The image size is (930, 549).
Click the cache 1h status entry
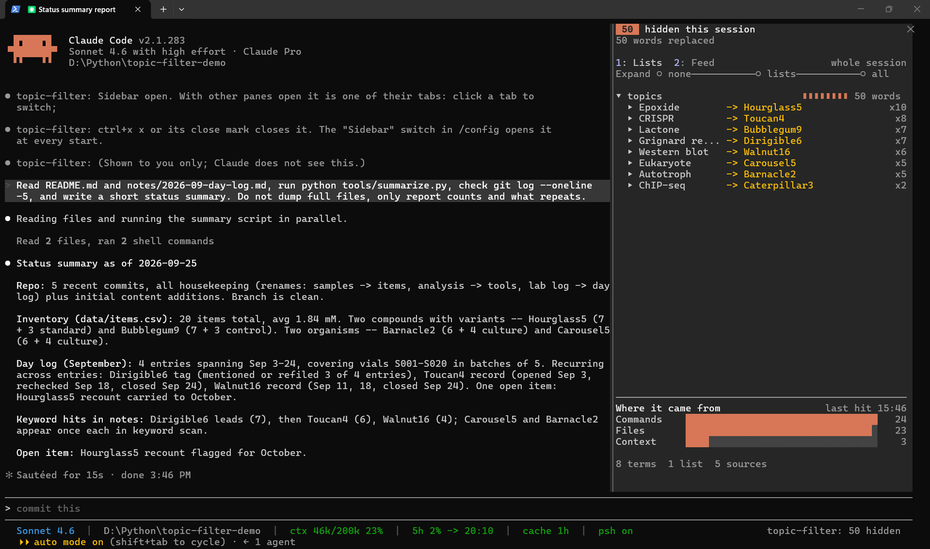[545, 531]
